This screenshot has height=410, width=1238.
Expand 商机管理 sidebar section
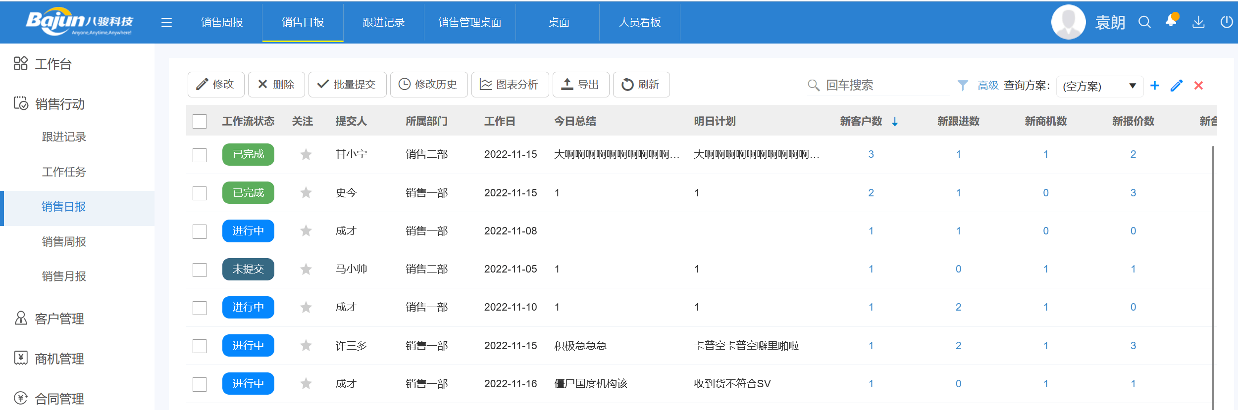pyautogui.click(x=59, y=359)
